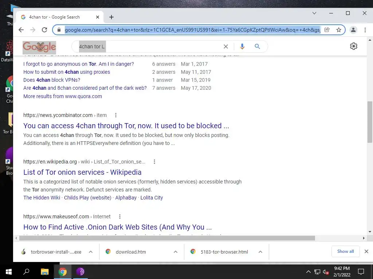Click the browser forward arrow
Screen dimensions: 373x279
tap(33, 30)
